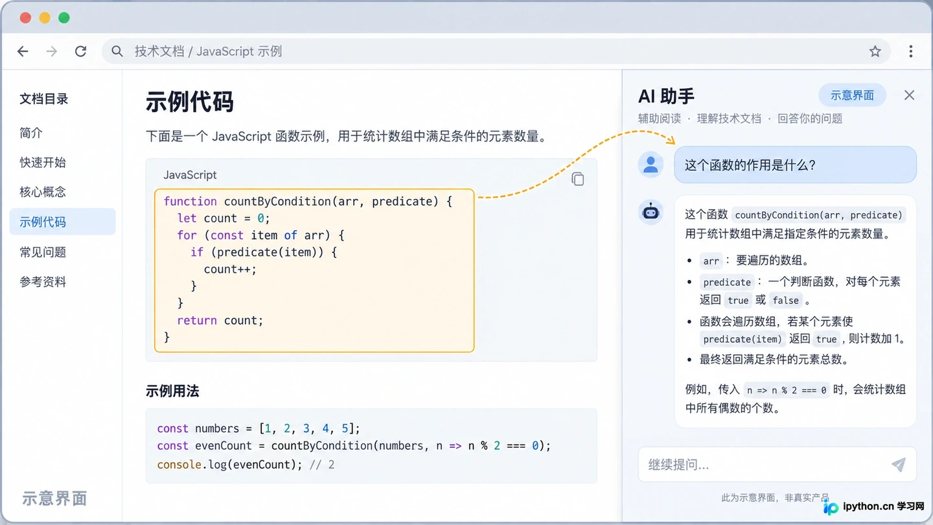The height and width of the screenshot is (525, 933).
Task: Click the JavaScript label above the code
Action: [x=190, y=175]
